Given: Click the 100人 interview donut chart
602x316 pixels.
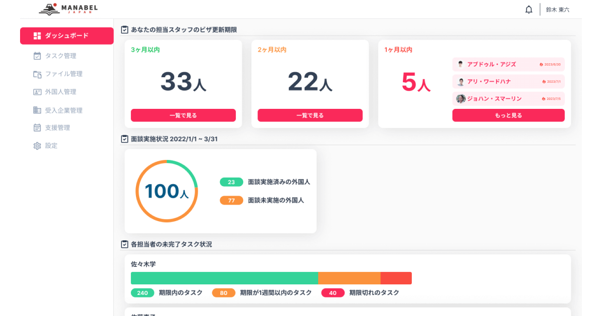Looking at the screenshot, I should point(167,191).
